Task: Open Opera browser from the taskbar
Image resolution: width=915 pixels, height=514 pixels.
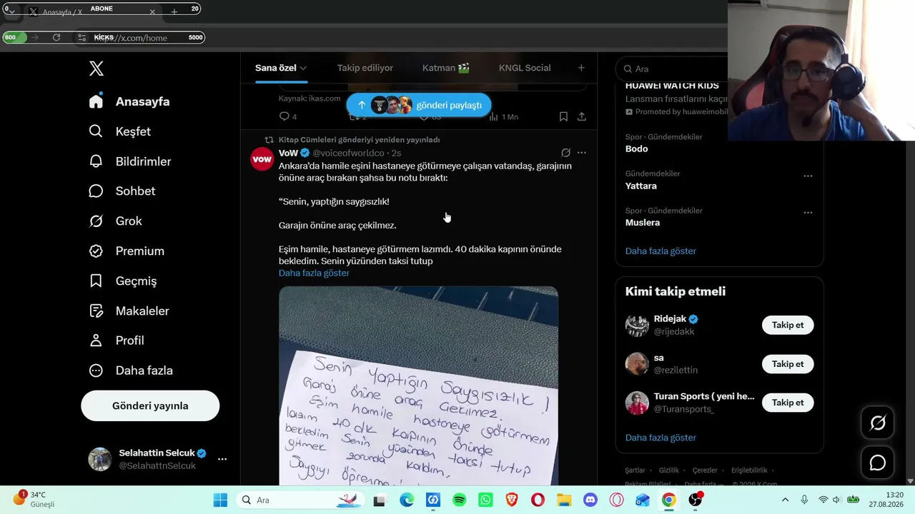Action: pos(538,500)
